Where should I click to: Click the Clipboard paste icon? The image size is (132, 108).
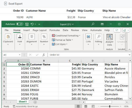pos(8,36)
